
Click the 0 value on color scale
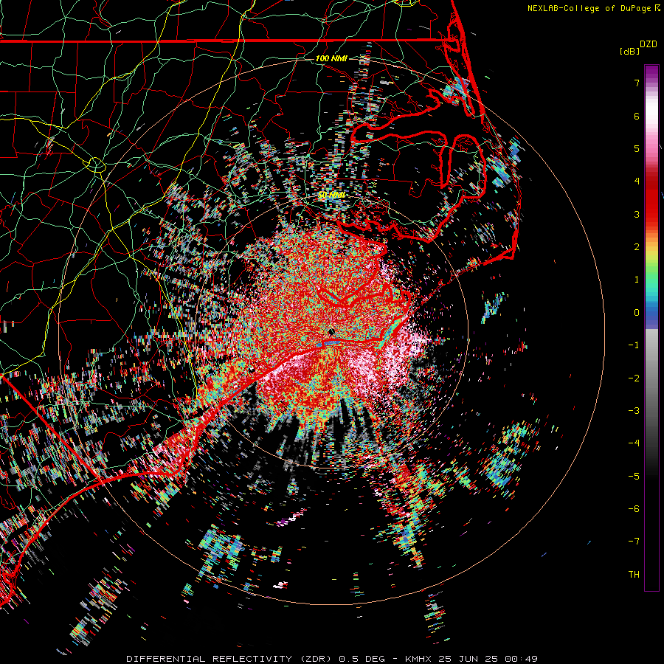click(x=637, y=313)
